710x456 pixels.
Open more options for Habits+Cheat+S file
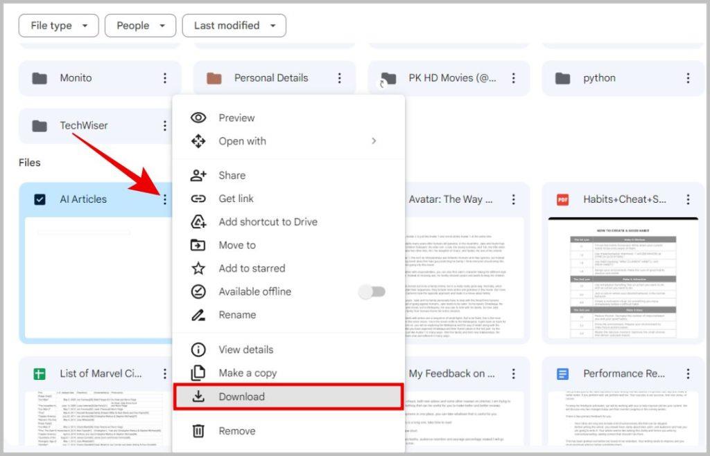[688, 199]
